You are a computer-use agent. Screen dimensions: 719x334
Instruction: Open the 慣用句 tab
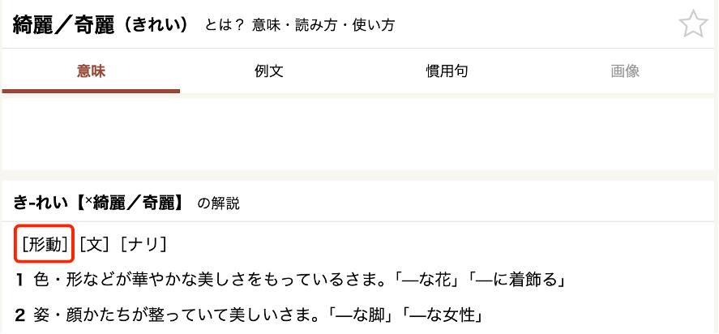click(447, 71)
